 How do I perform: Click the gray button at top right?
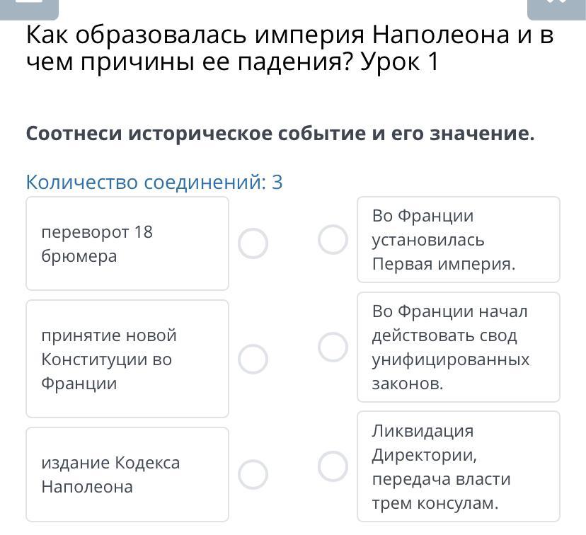pos(556,7)
